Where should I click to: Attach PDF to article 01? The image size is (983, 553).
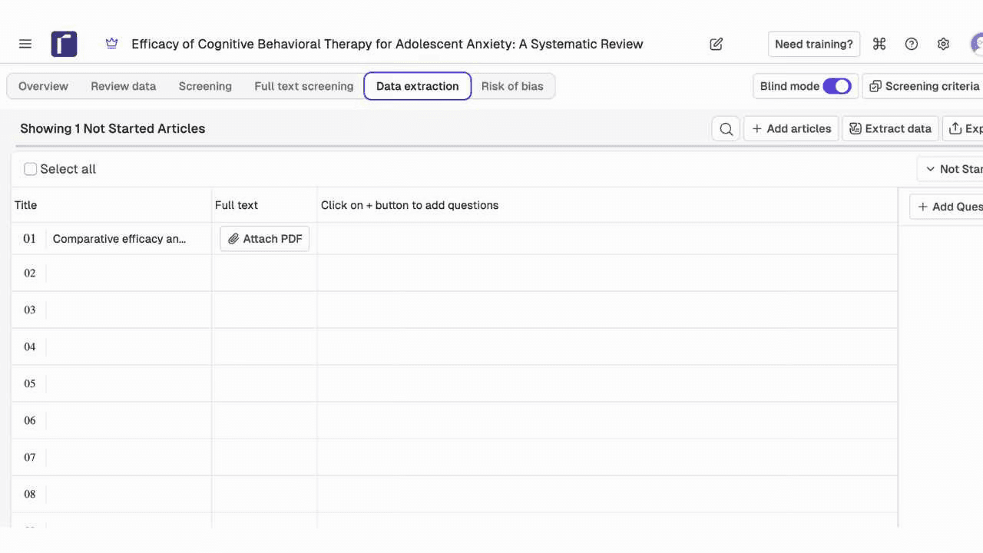coord(265,239)
